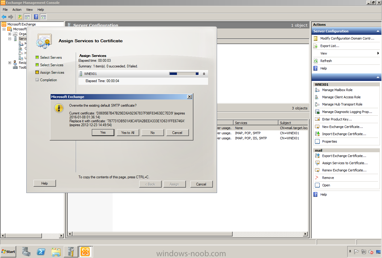
Task: Expand the Organization Configuration tree node
Action: click(10, 34)
